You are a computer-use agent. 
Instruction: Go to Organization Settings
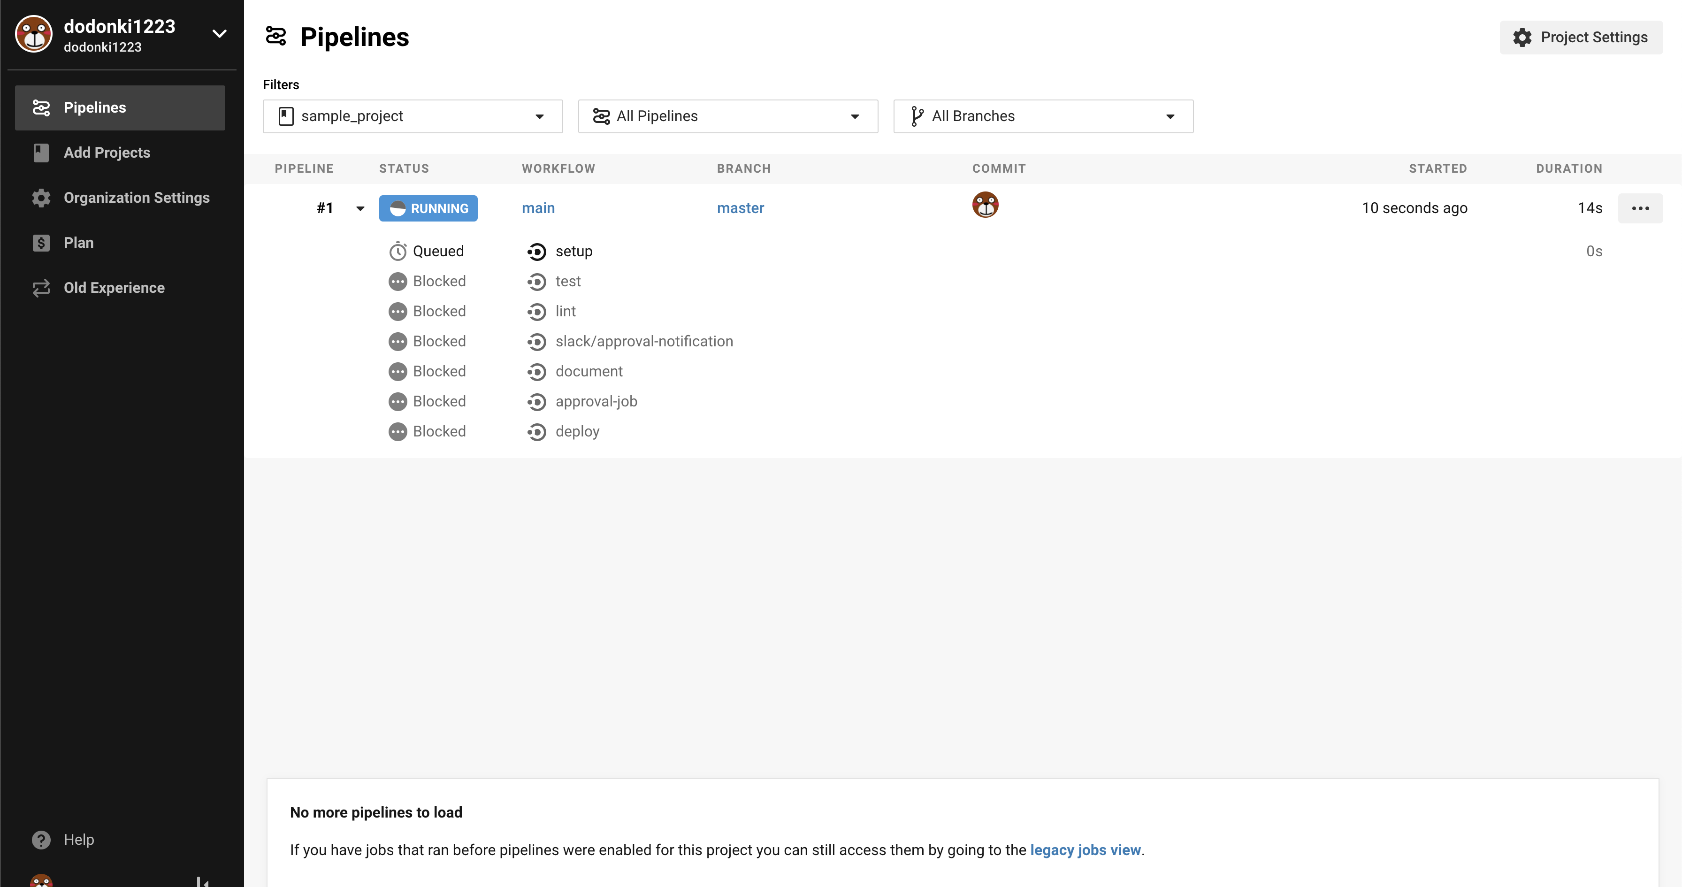coord(137,198)
